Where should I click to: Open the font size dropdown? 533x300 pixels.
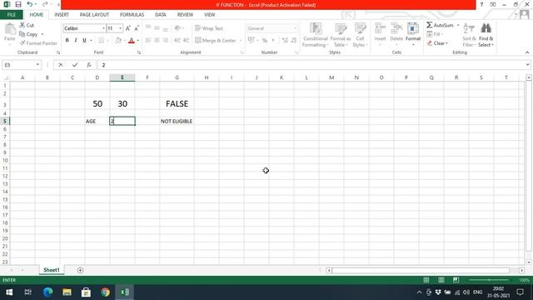[x=120, y=28]
